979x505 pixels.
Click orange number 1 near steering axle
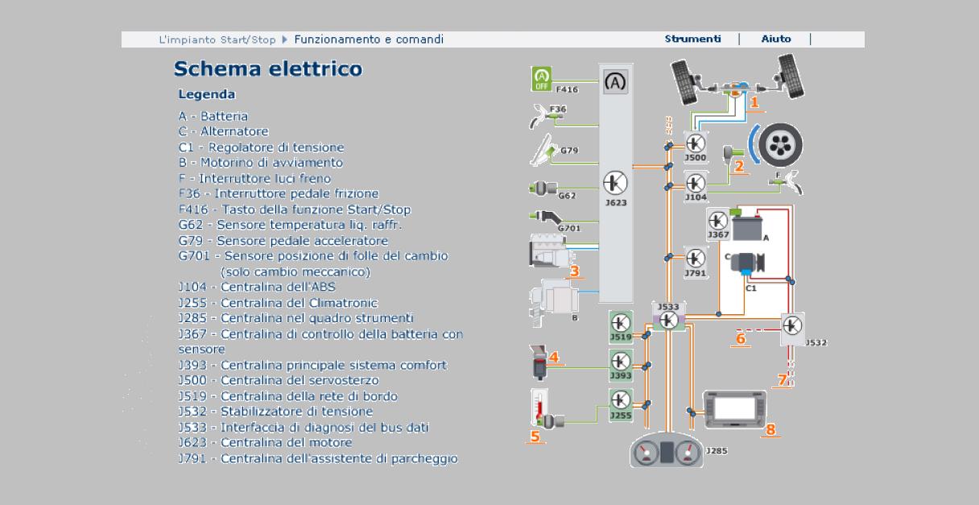pyautogui.click(x=754, y=102)
